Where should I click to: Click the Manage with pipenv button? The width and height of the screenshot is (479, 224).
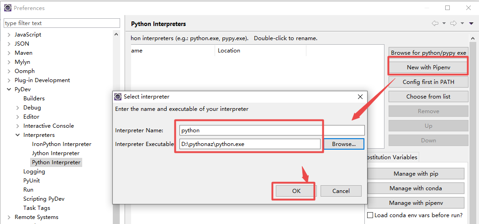tap(416, 203)
